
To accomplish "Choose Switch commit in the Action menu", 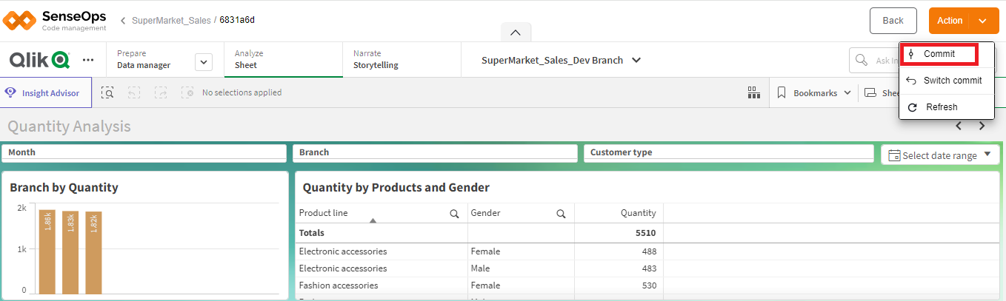I will click(x=952, y=81).
